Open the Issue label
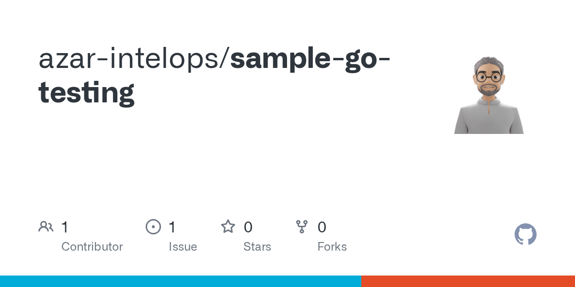575x287 pixels. coord(183,247)
